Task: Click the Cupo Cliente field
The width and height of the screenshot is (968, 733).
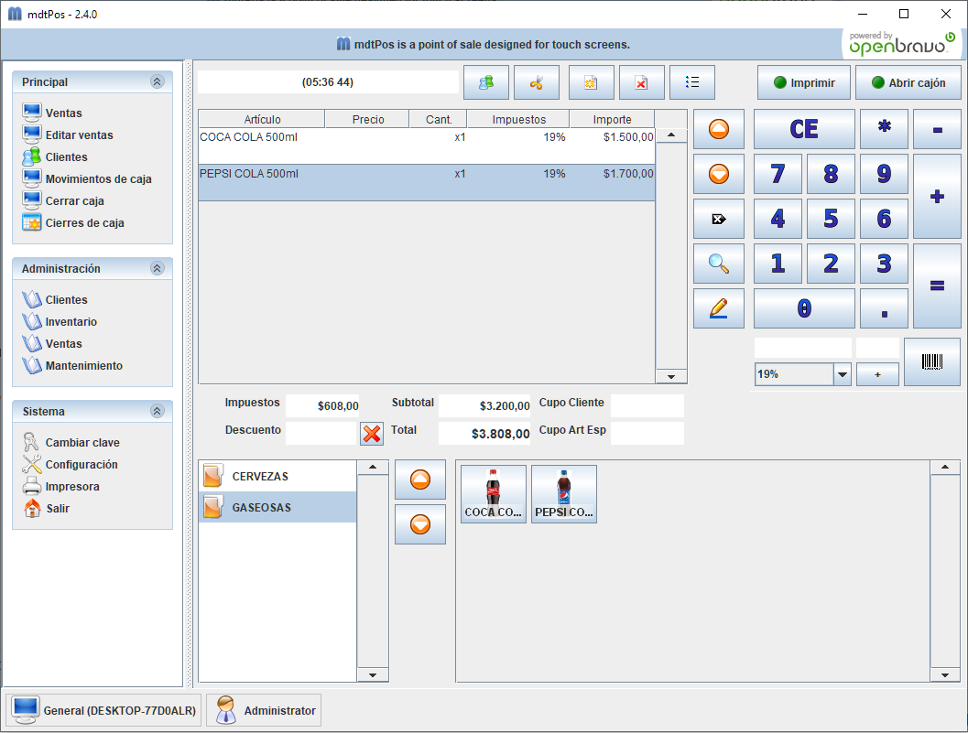Action: (647, 406)
